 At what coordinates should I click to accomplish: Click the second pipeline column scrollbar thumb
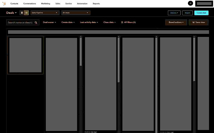119,60
